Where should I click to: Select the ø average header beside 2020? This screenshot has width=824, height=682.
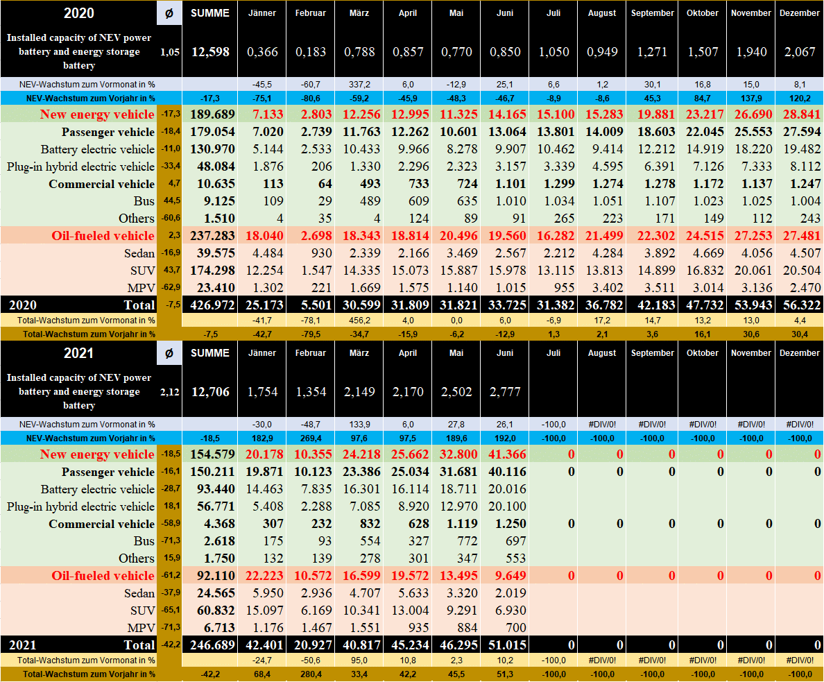pos(168,13)
